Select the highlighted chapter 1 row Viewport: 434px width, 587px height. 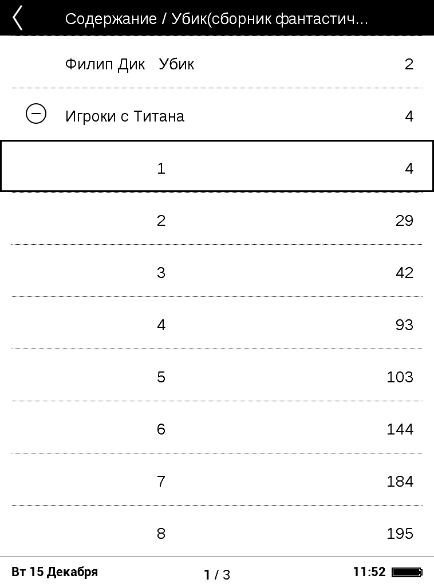tap(217, 166)
